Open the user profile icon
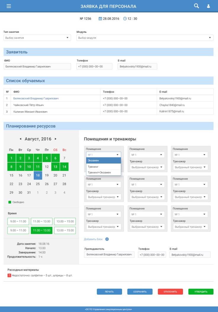The image size is (218, 312). coord(209,6)
